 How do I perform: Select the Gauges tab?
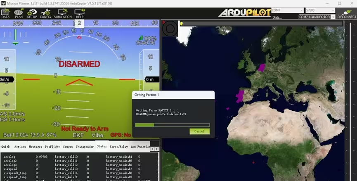[68, 147]
